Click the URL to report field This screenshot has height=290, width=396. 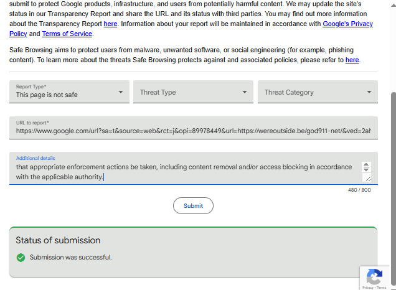point(194,128)
